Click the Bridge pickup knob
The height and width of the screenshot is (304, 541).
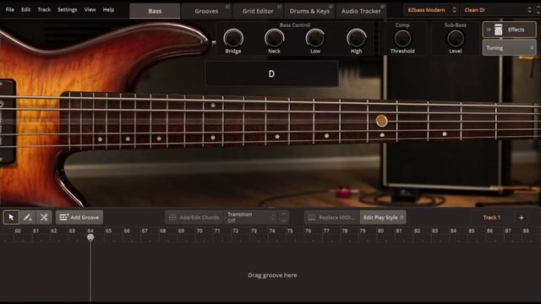[x=233, y=38]
